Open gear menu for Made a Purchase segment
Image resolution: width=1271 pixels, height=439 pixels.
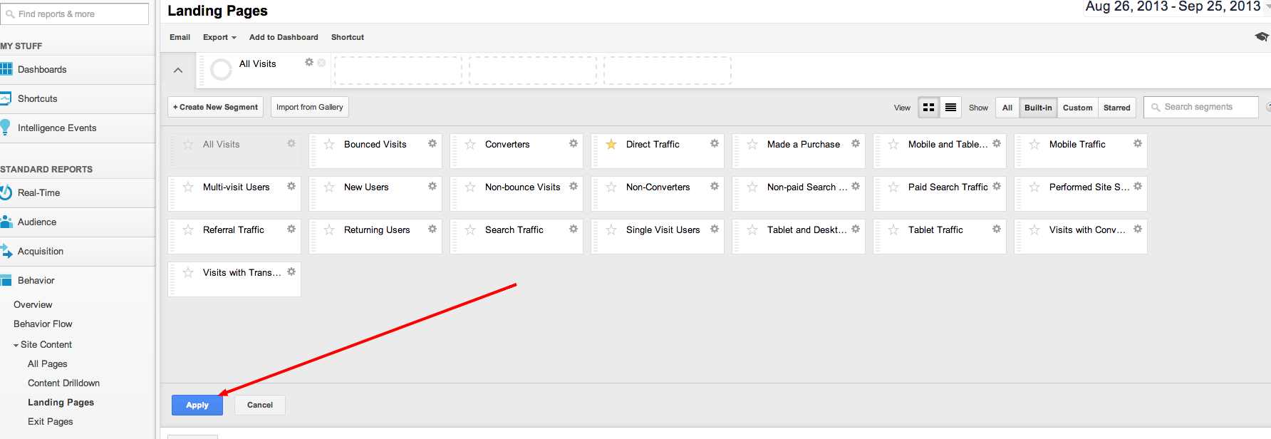[x=856, y=143]
